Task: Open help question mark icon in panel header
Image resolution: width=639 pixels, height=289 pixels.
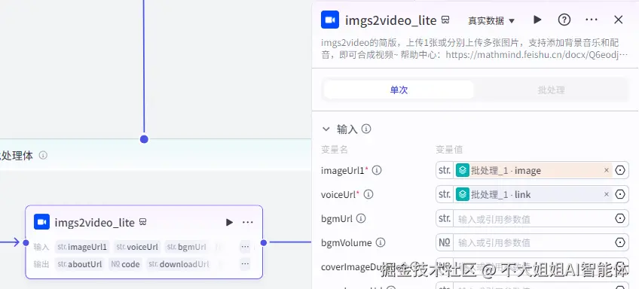Action: (x=564, y=20)
